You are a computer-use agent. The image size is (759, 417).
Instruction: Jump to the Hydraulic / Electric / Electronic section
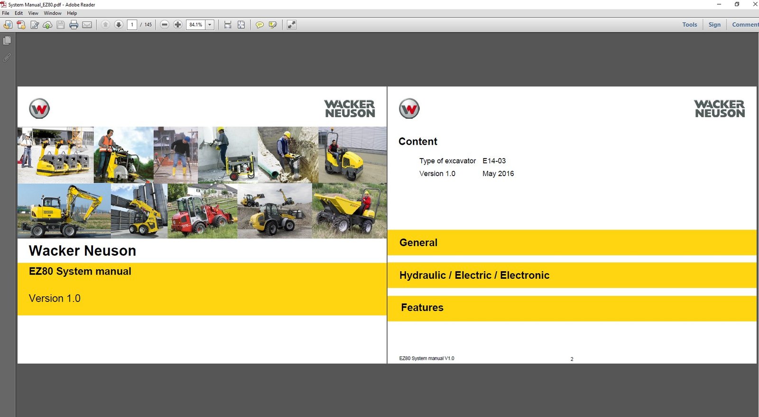point(474,275)
